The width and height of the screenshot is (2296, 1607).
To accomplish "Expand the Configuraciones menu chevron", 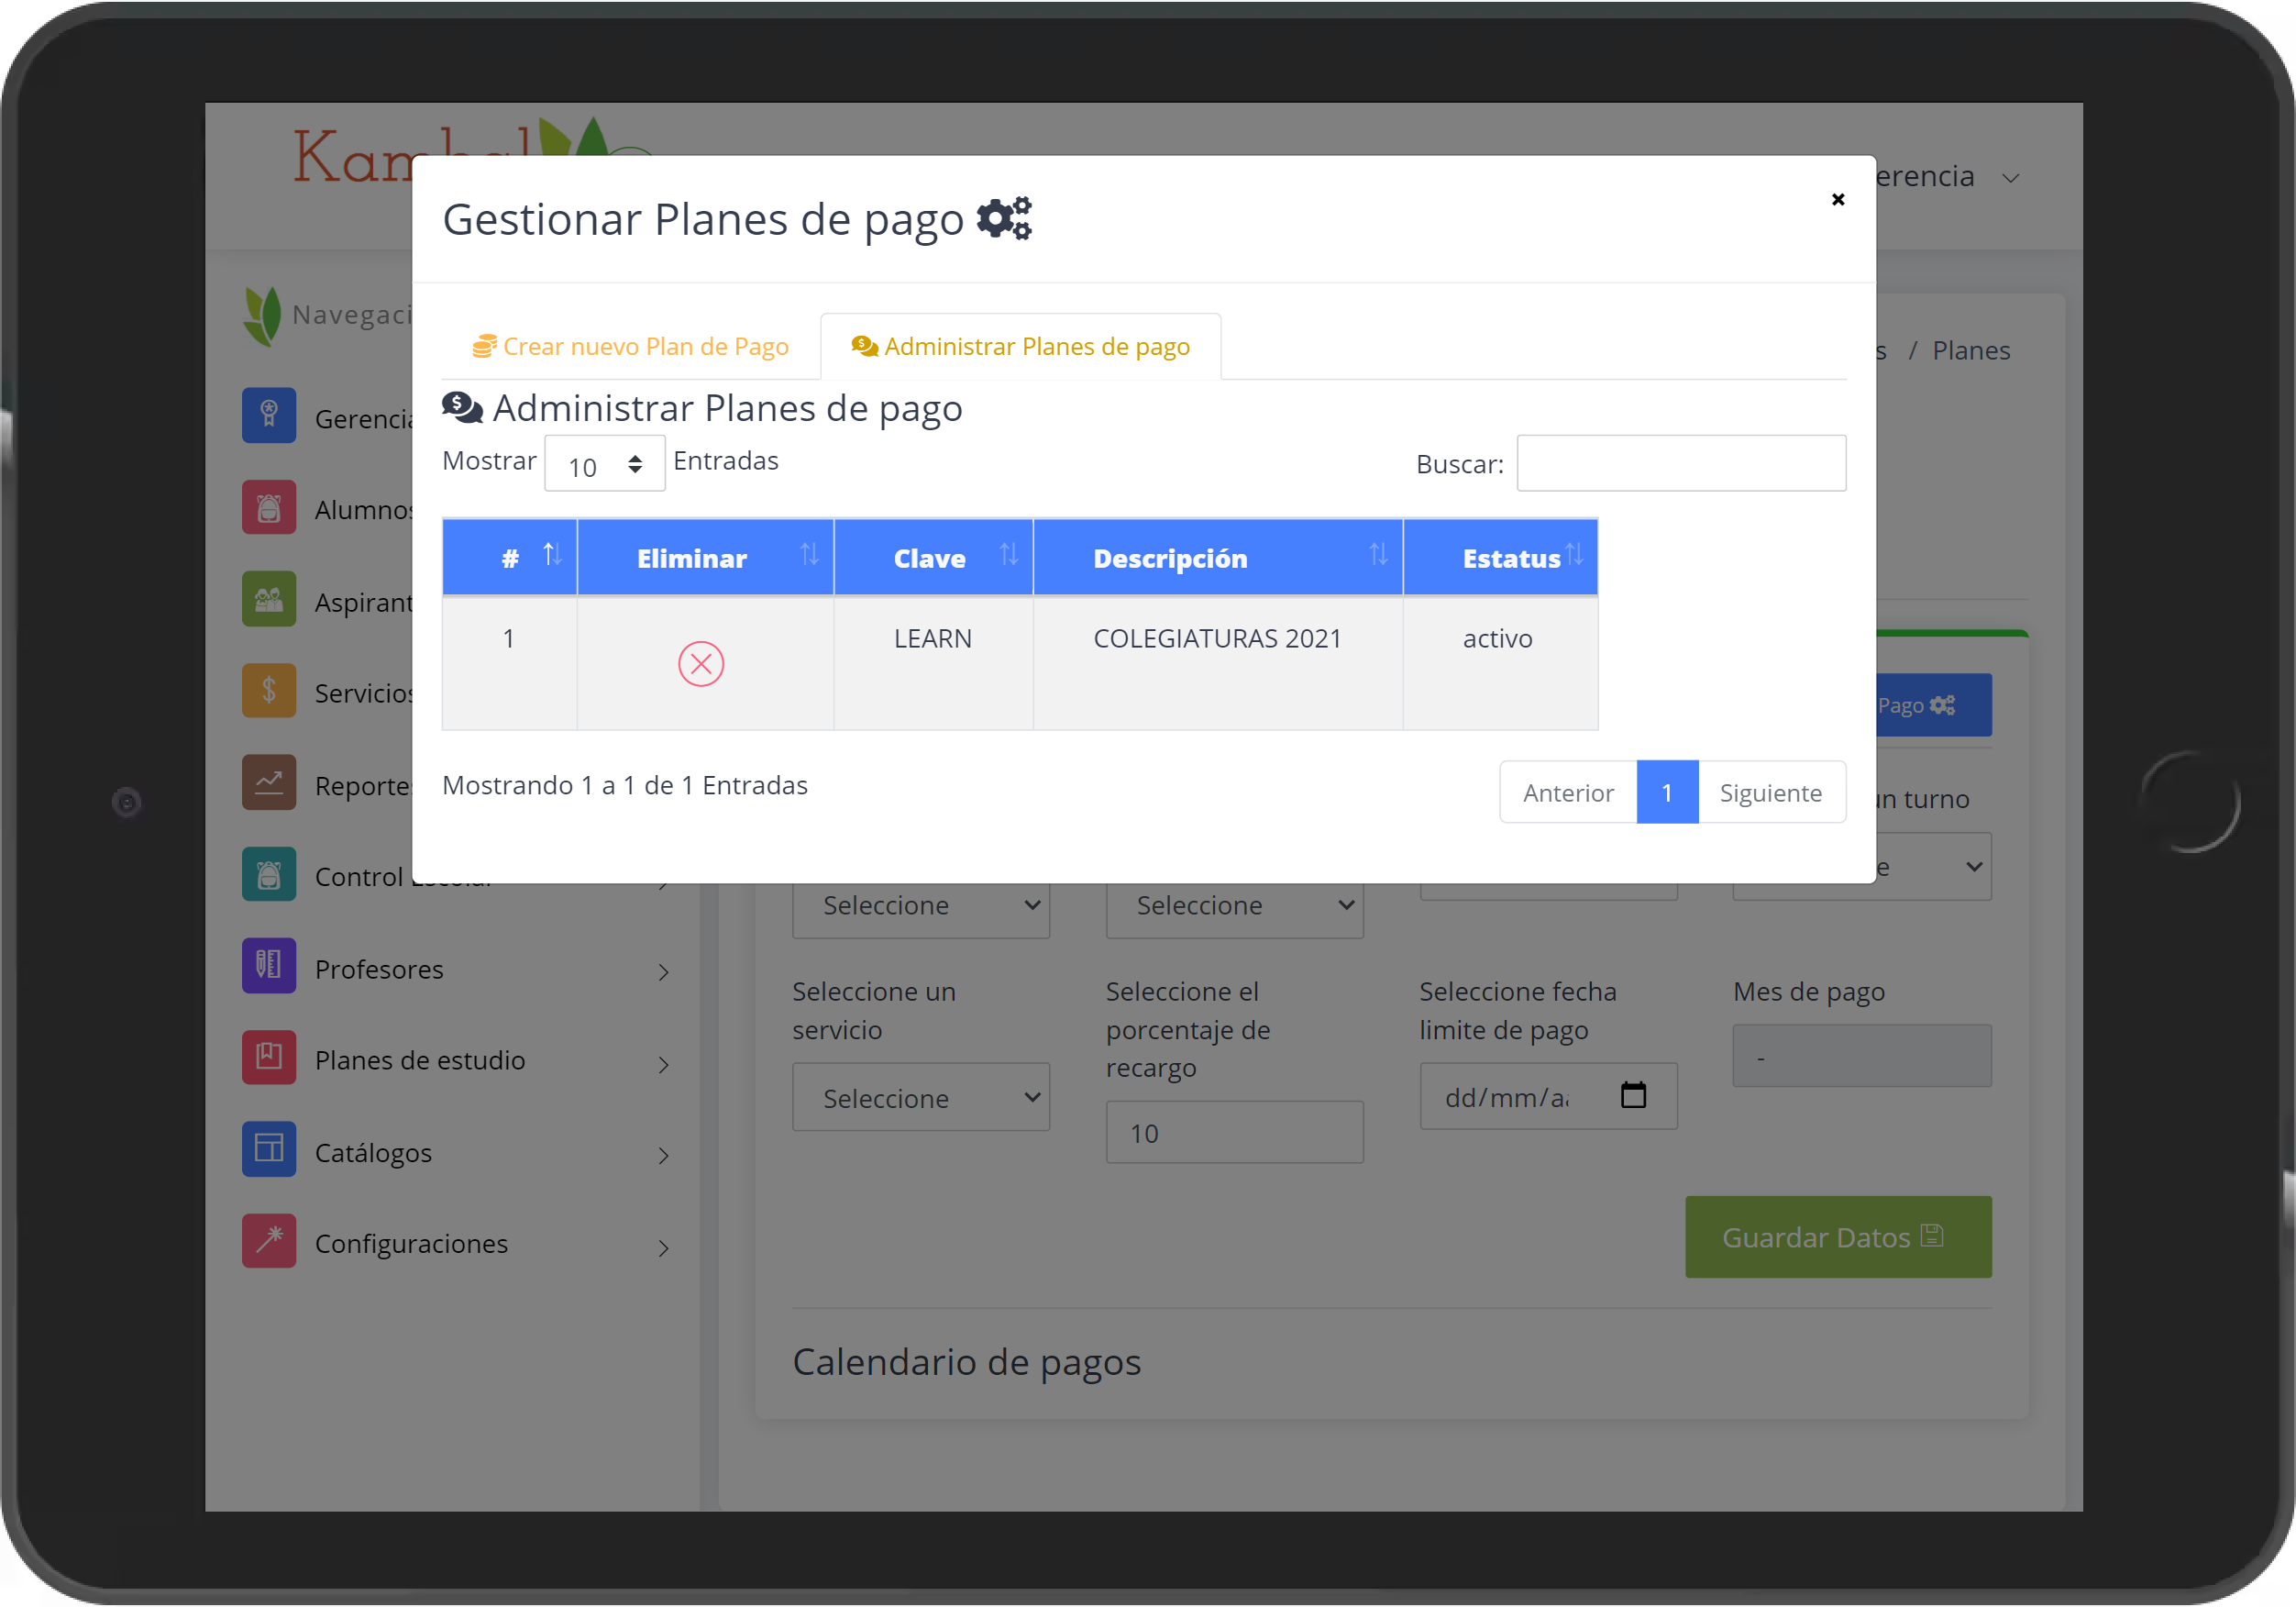I will (663, 1247).
